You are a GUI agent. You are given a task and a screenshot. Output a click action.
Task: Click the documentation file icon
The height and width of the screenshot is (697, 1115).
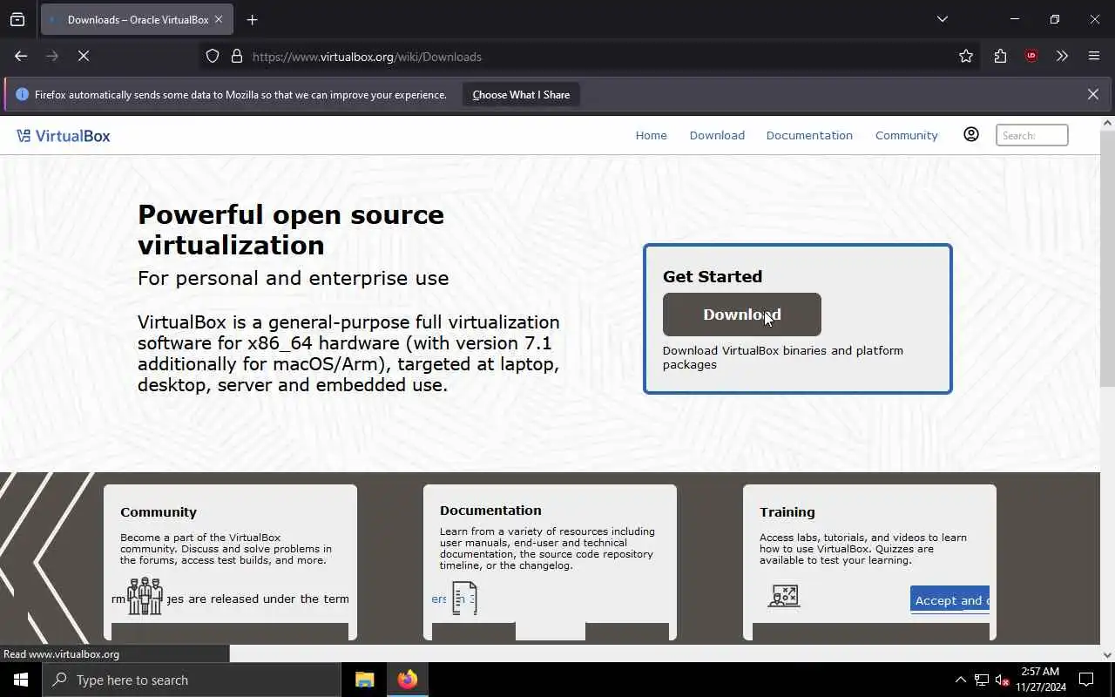tap(465, 598)
